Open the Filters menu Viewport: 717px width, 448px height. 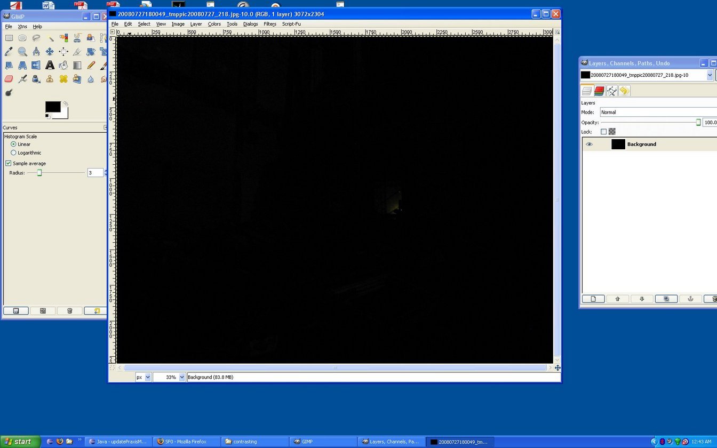[269, 24]
